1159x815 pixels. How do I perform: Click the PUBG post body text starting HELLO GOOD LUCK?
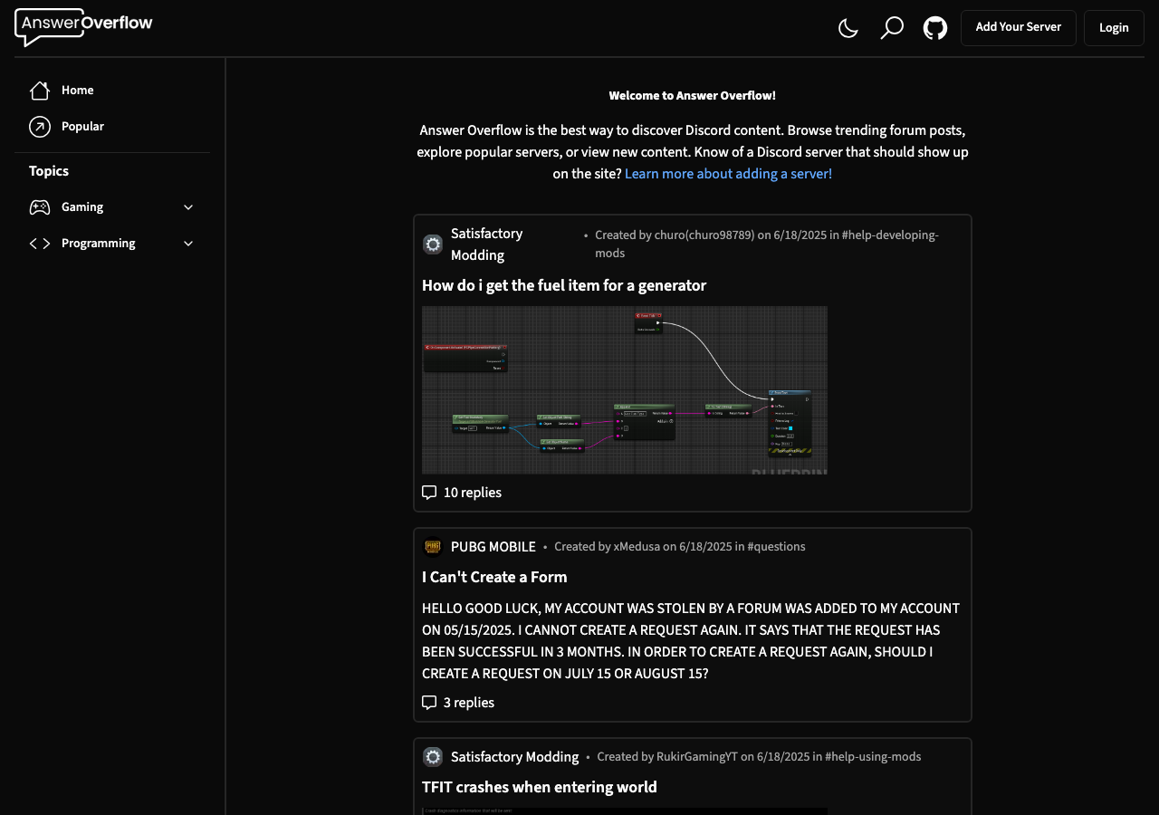pyautogui.click(x=691, y=641)
